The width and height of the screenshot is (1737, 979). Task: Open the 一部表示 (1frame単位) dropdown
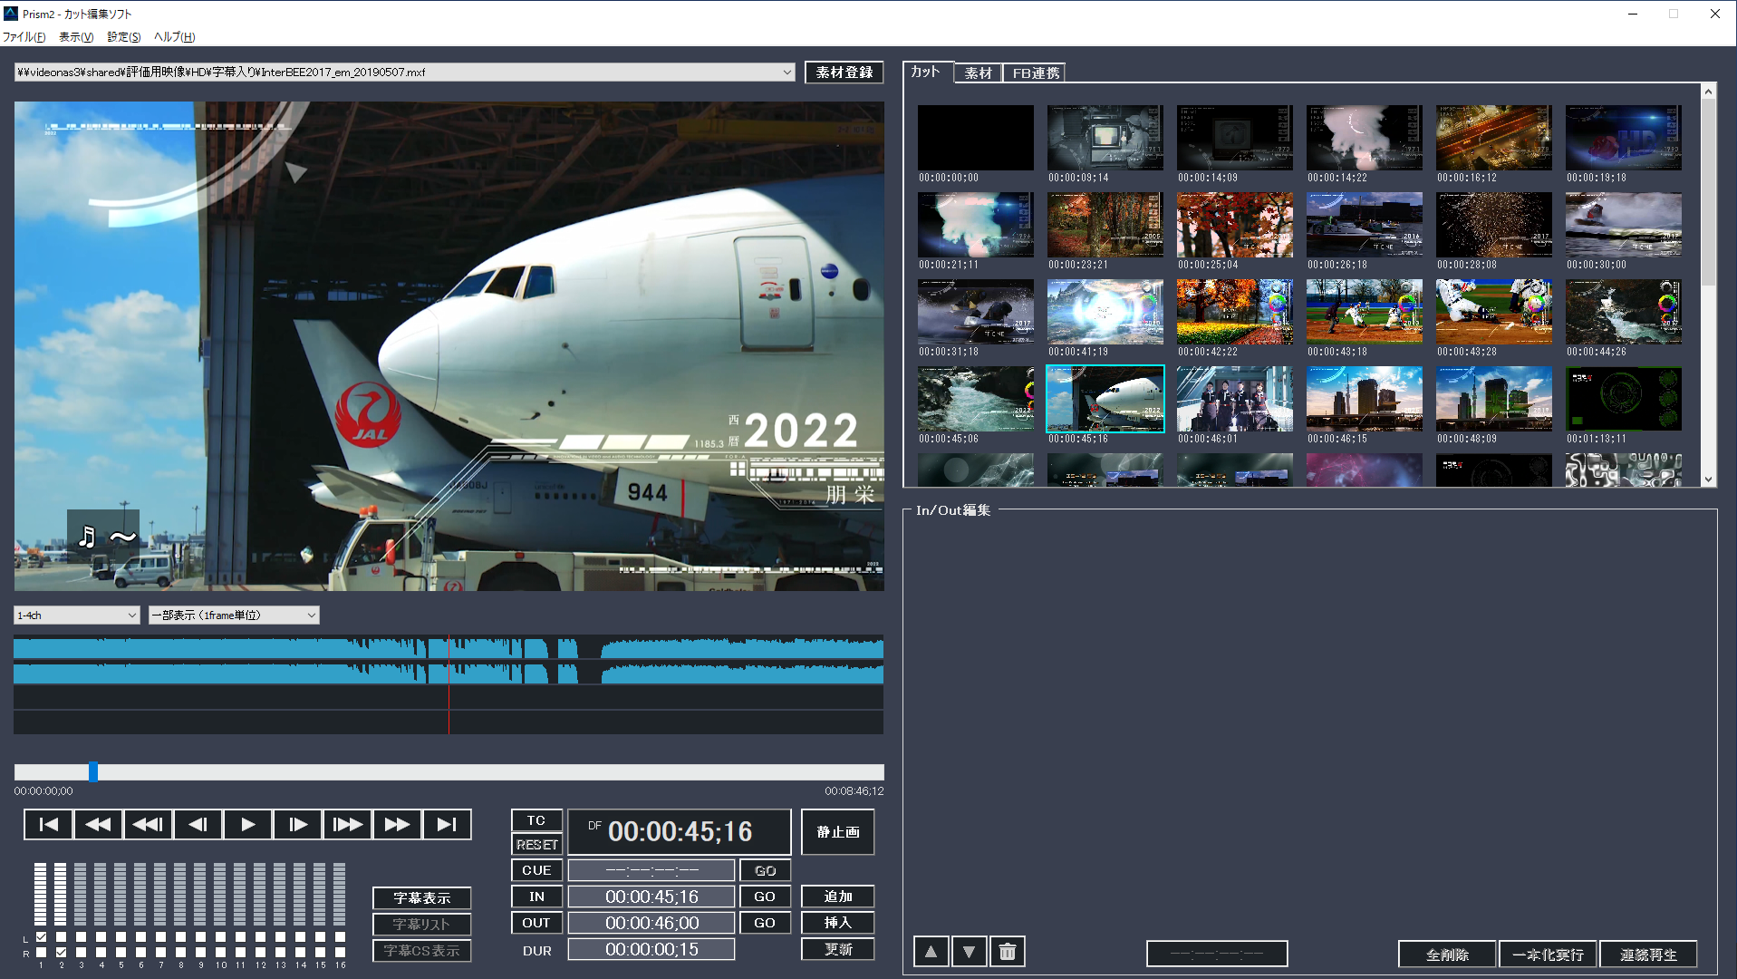point(311,616)
